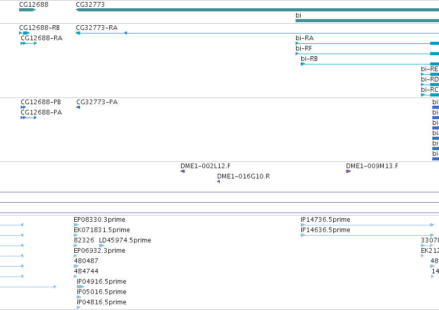Click the IP04916.5prime feature label
The width and height of the screenshot is (439, 310).
point(102,282)
